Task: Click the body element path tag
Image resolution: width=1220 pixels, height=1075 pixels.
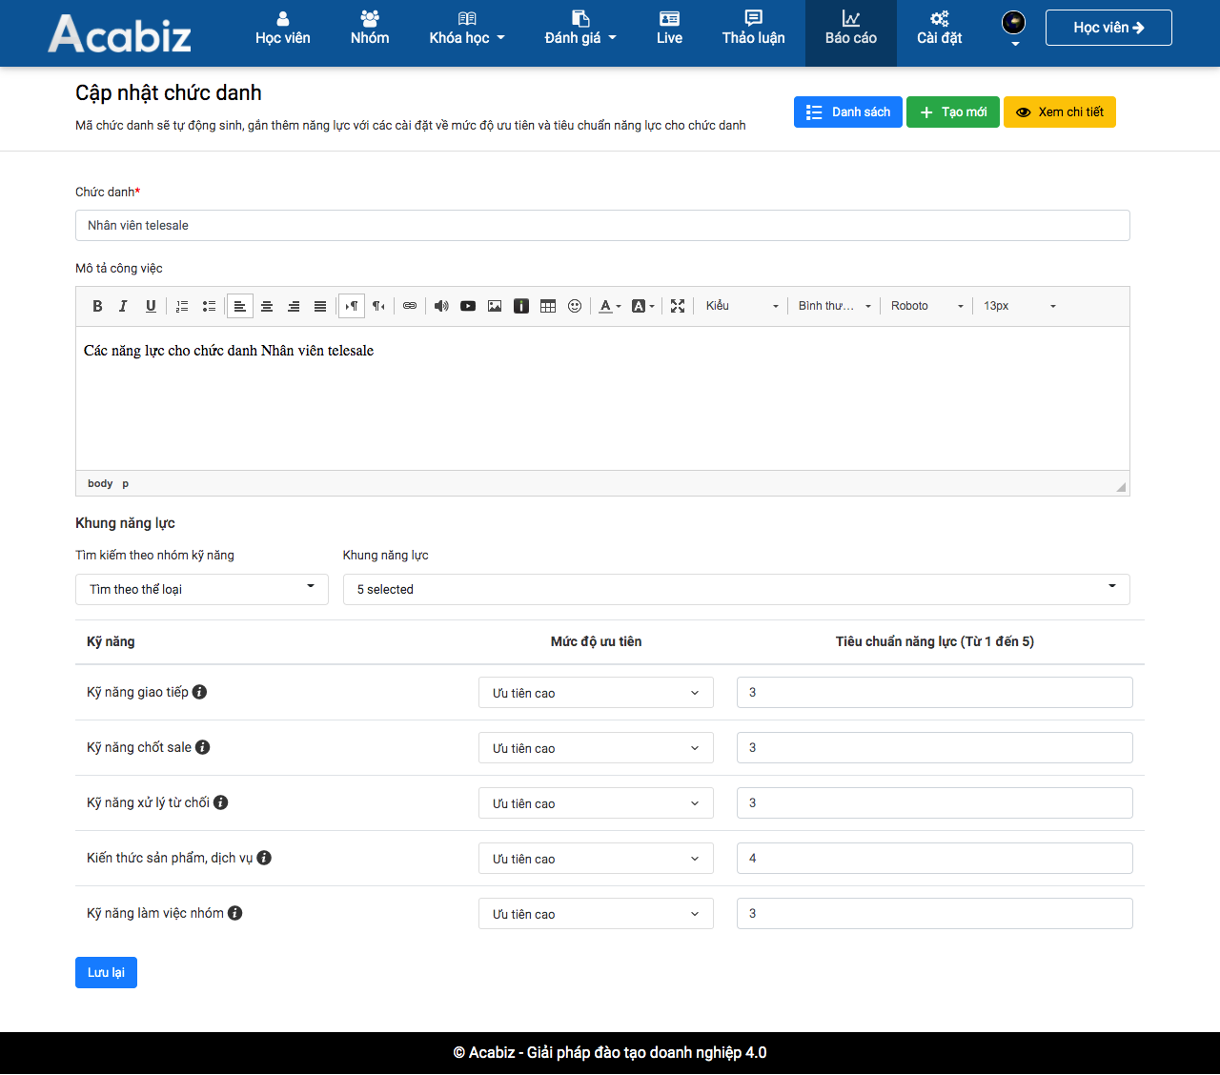Action: pyautogui.click(x=100, y=483)
